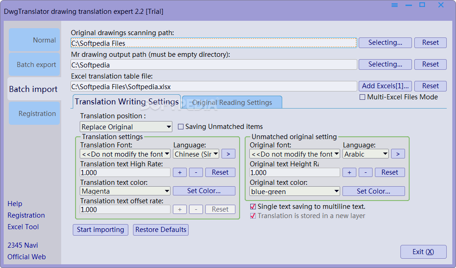Image resolution: width=456 pixels, height=268 pixels.
Task: Click Selecting for drawing output path
Action: point(385,64)
